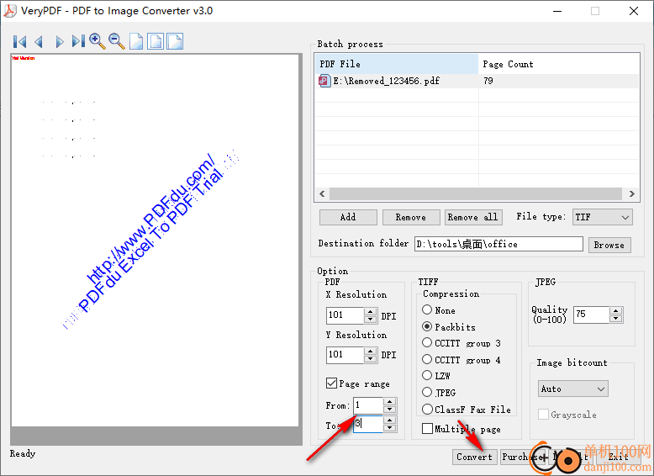Viewport: 654px width, 476px height.
Task: Click file list scrollbar left arrow
Action: click(322, 193)
